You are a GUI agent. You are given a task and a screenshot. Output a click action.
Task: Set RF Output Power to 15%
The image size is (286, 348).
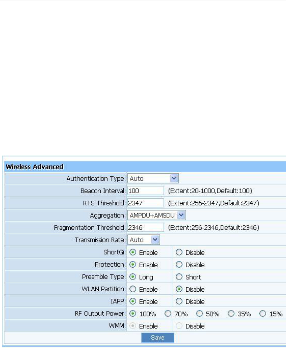pyautogui.click(x=263, y=313)
